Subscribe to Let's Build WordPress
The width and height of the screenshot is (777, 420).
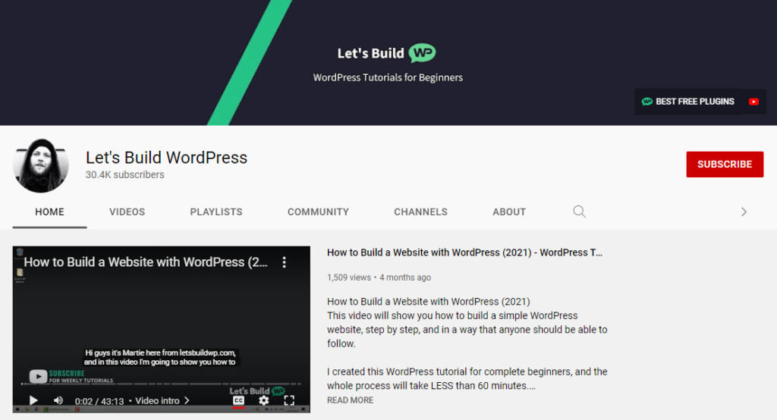click(725, 164)
